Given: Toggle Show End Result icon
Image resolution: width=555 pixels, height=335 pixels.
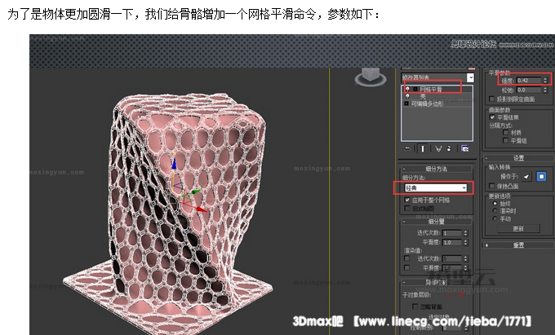Looking at the screenshot, I should pos(422,148).
